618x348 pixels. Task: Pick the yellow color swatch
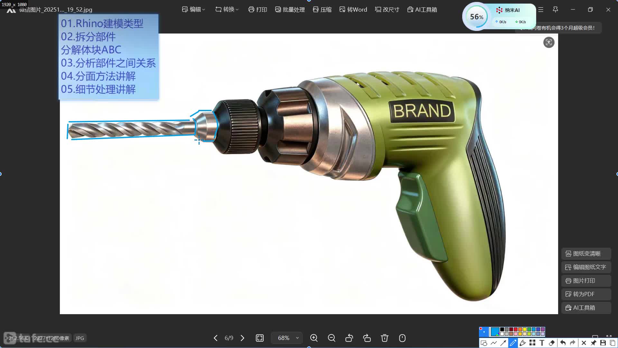(525, 329)
